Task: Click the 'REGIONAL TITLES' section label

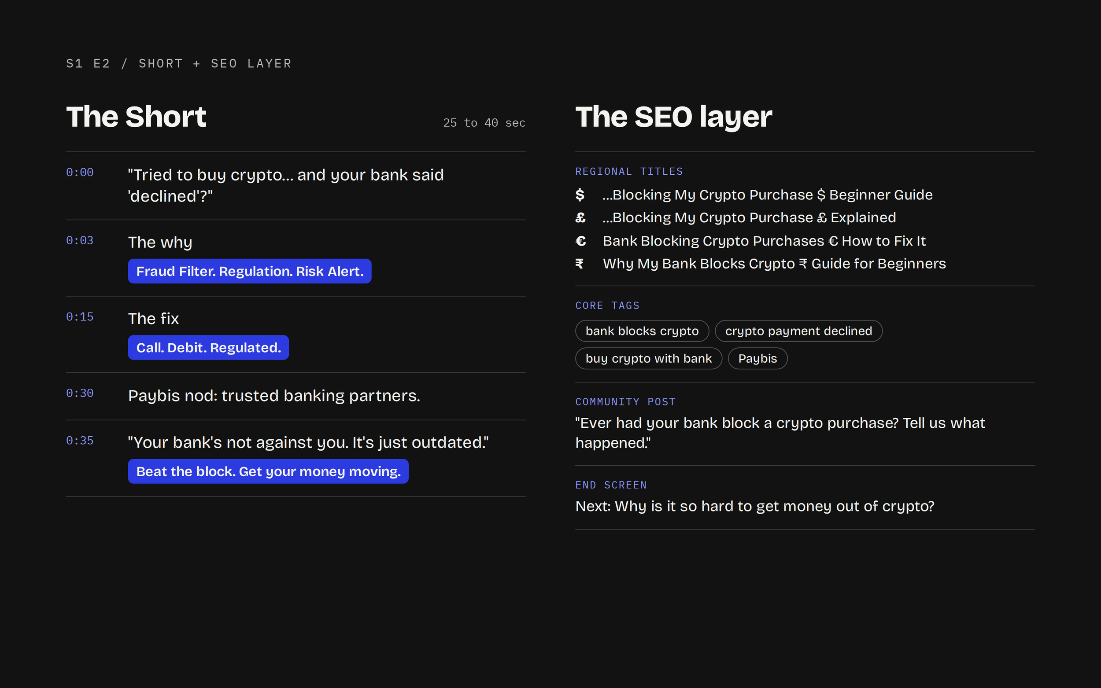Action: click(x=629, y=172)
